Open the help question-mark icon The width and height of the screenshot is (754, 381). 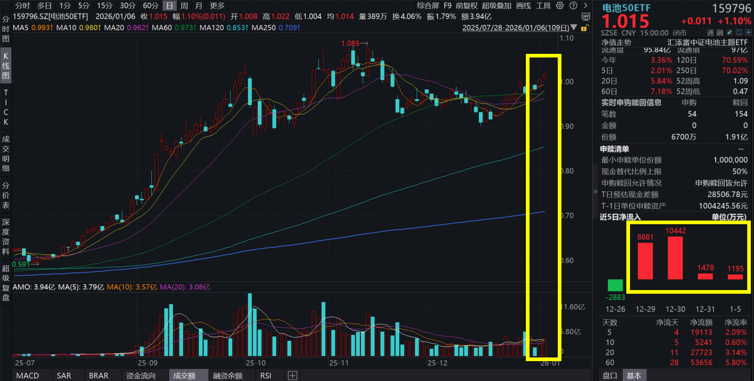coord(573,5)
